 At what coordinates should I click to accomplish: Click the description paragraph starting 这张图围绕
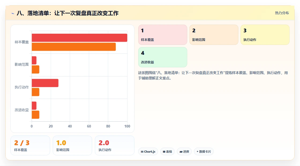pyautogui.click(x=213, y=75)
